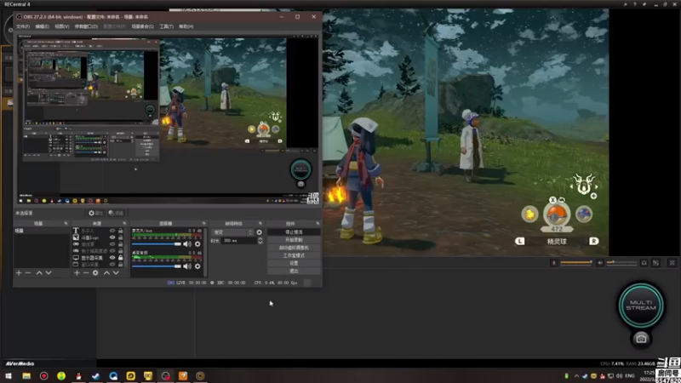Open File Explorer from taskbar
The height and width of the screenshot is (383, 681).
click(26, 375)
